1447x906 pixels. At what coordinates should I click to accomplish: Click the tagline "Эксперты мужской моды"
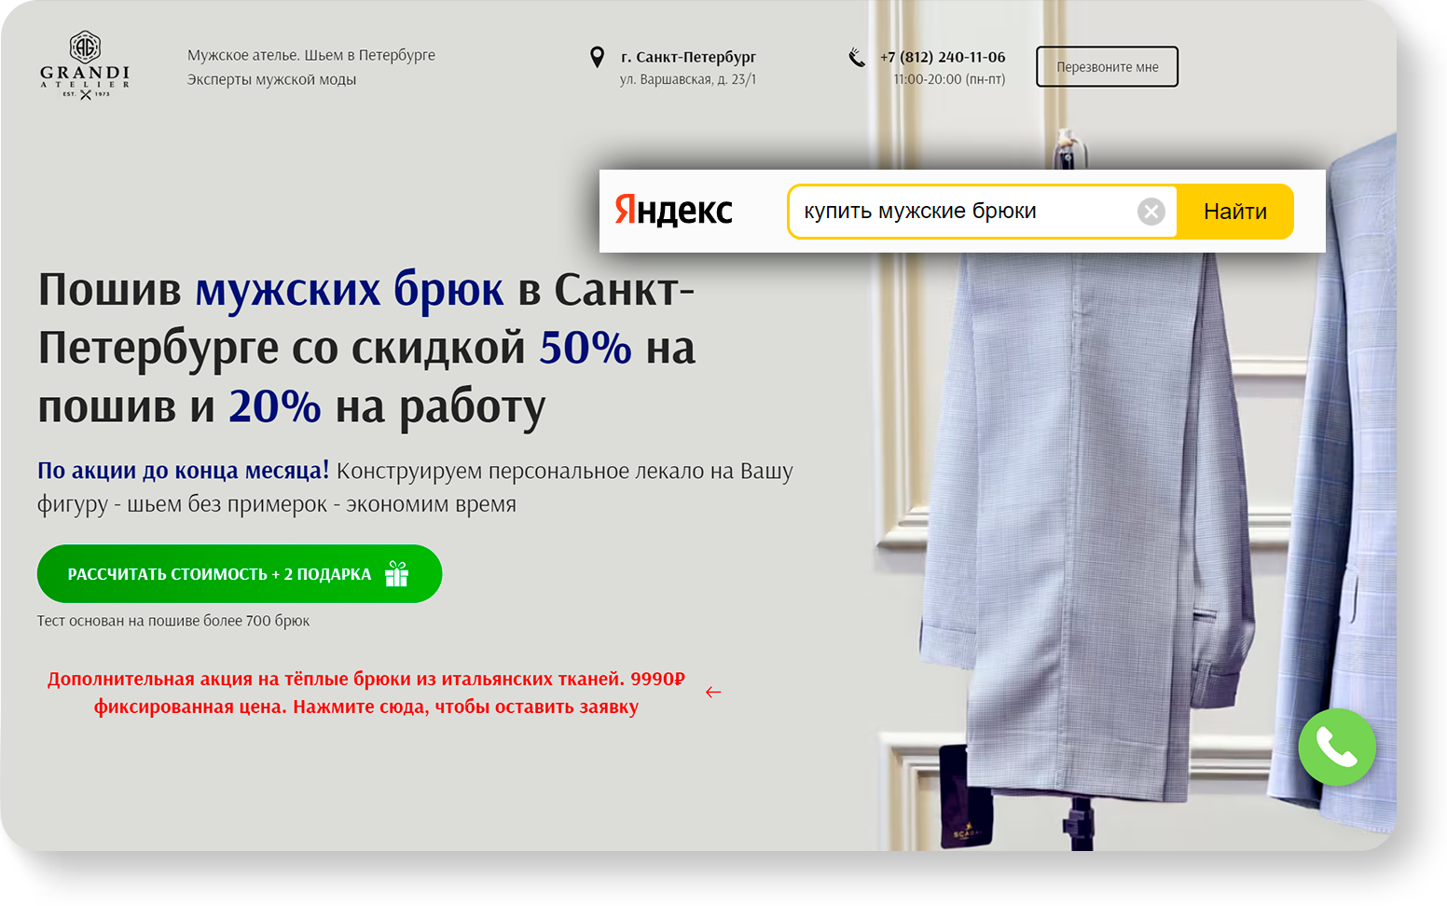click(270, 79)
